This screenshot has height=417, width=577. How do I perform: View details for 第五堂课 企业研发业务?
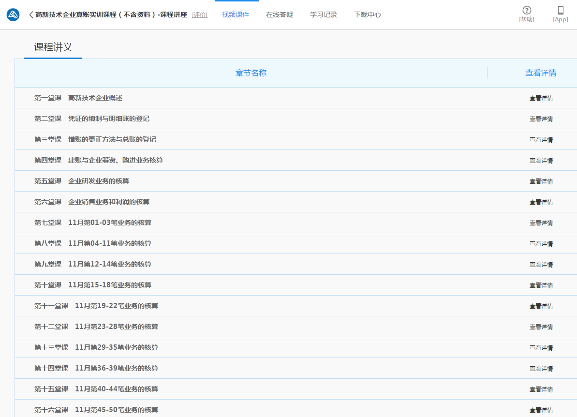[541, 181]
